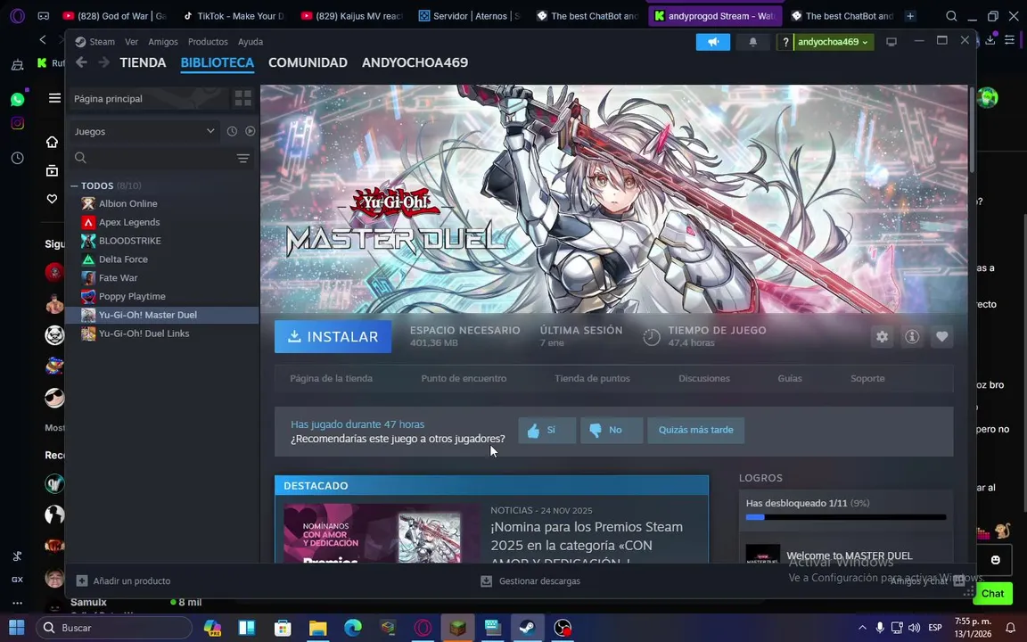The height and width of the screenshot is (642, 1027).
Task: Open new browser tab plus button
Action: pos(909,16)
